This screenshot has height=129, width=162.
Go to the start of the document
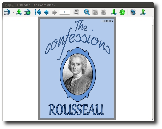point(38,12)
